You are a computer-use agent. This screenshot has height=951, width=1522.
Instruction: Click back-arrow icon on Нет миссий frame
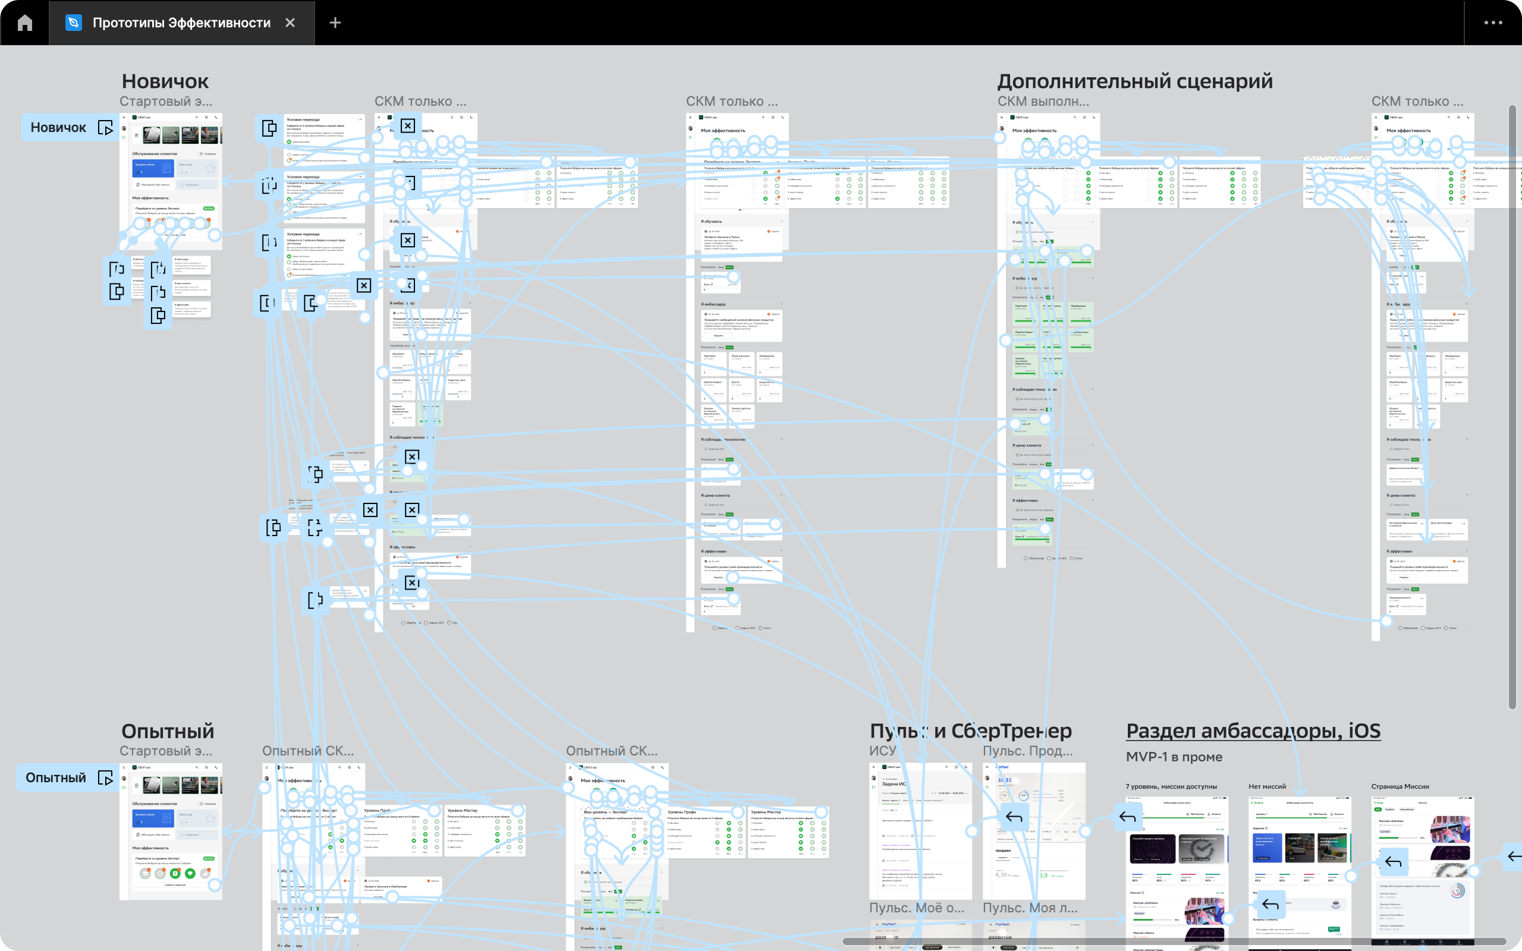[1270, 905]
